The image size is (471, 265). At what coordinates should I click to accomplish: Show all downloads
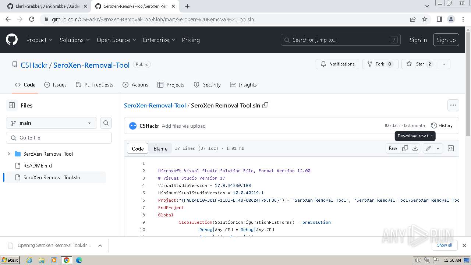click(444, 245)
